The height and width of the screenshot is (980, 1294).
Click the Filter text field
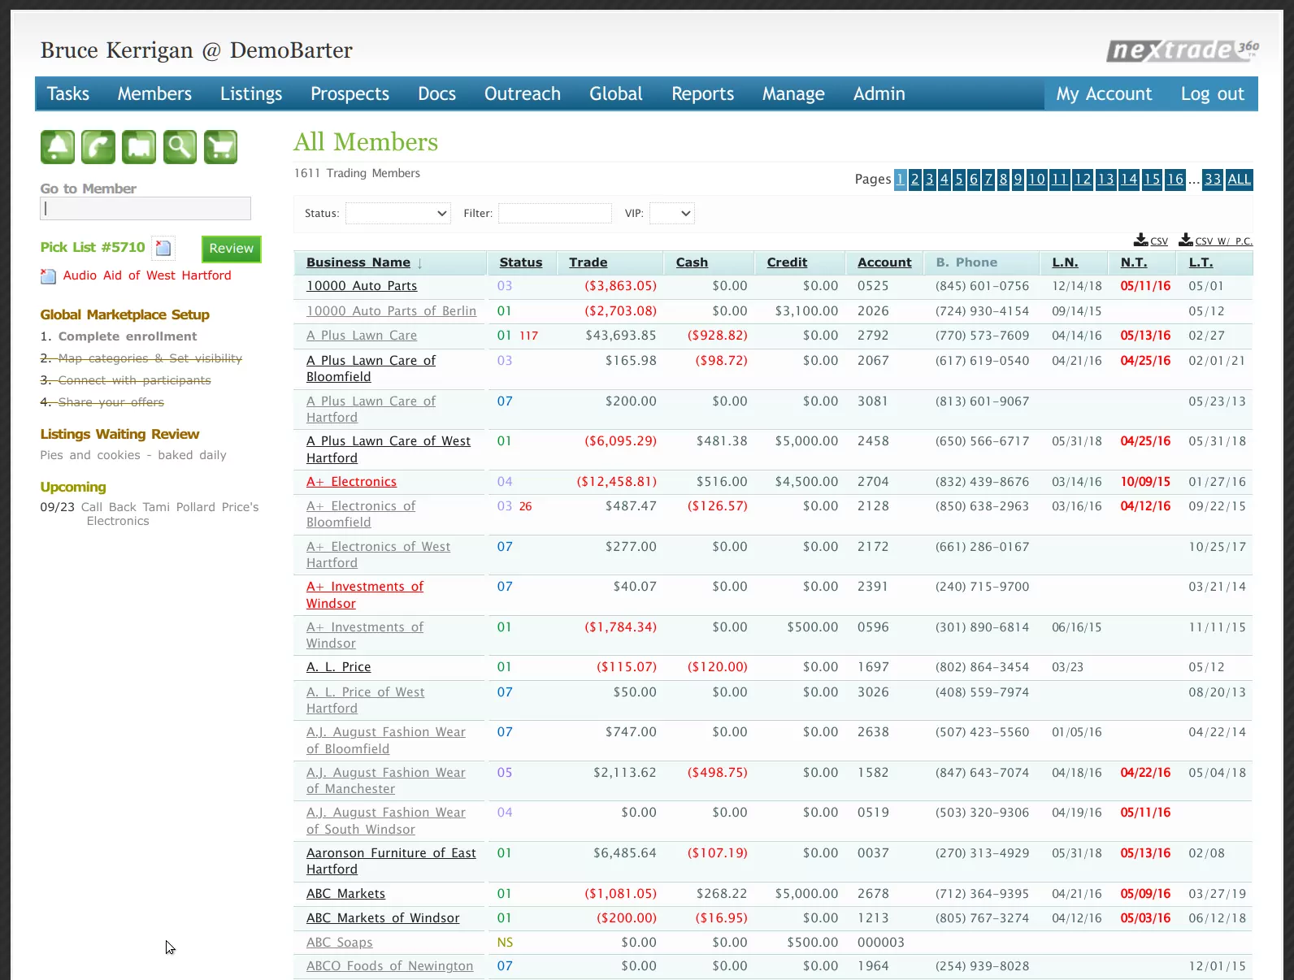click(x=555, y=214)
